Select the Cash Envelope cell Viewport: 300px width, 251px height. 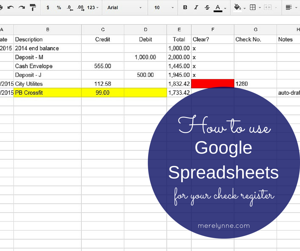(x=48, y=66)
